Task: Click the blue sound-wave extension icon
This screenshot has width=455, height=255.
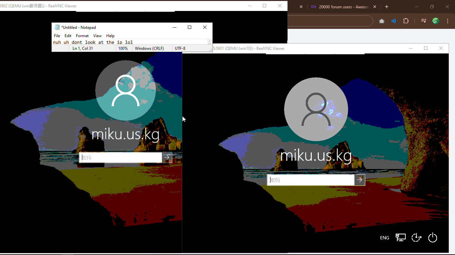Action: tap(394, 21)
